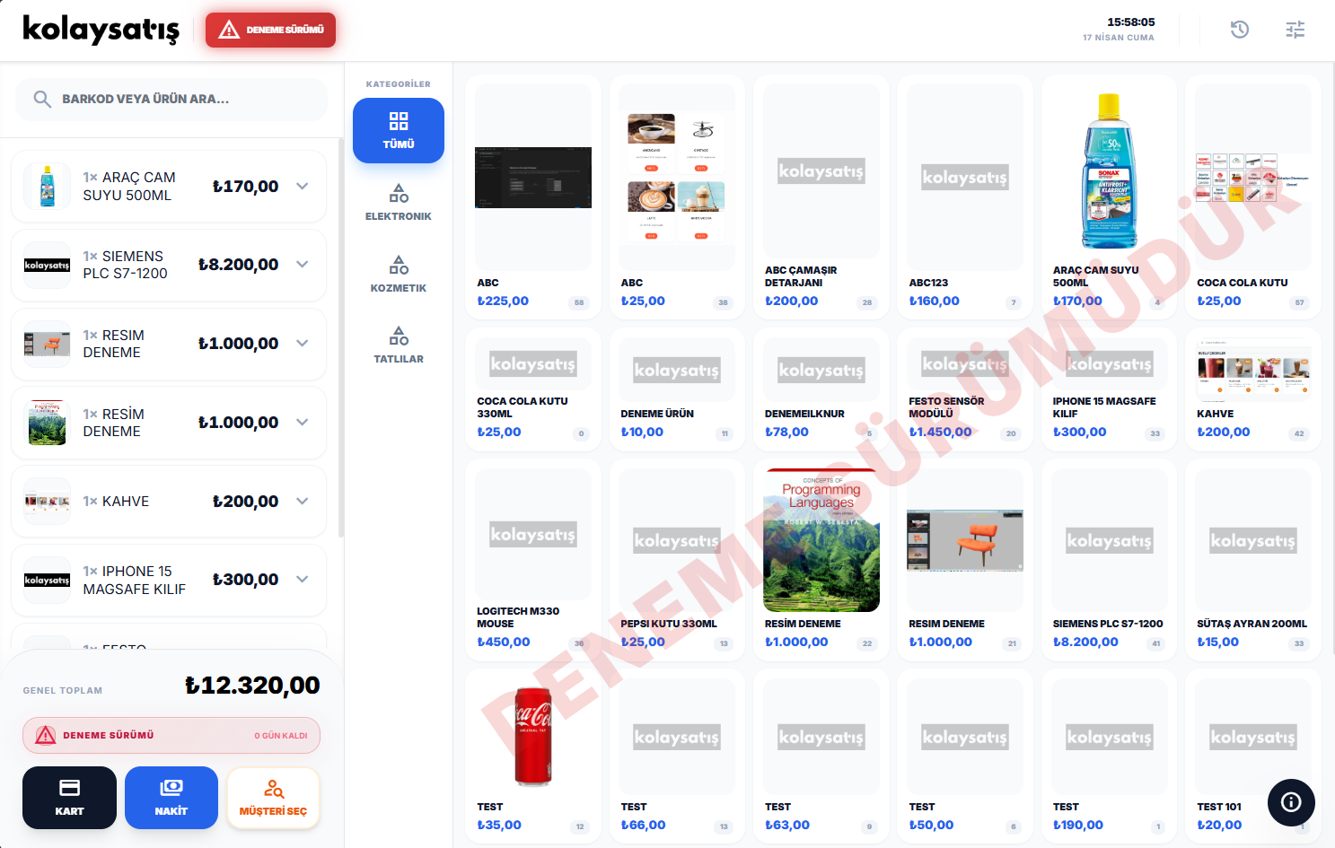Image resolution: width=1335 pixels, height=848 pixels.
Task: Select the ELEKTRONIK category
Action: tap(399, 203)
